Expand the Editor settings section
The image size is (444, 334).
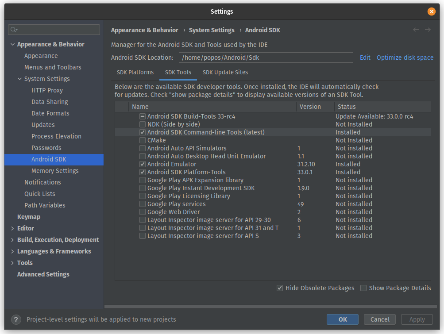coord(12,228)
